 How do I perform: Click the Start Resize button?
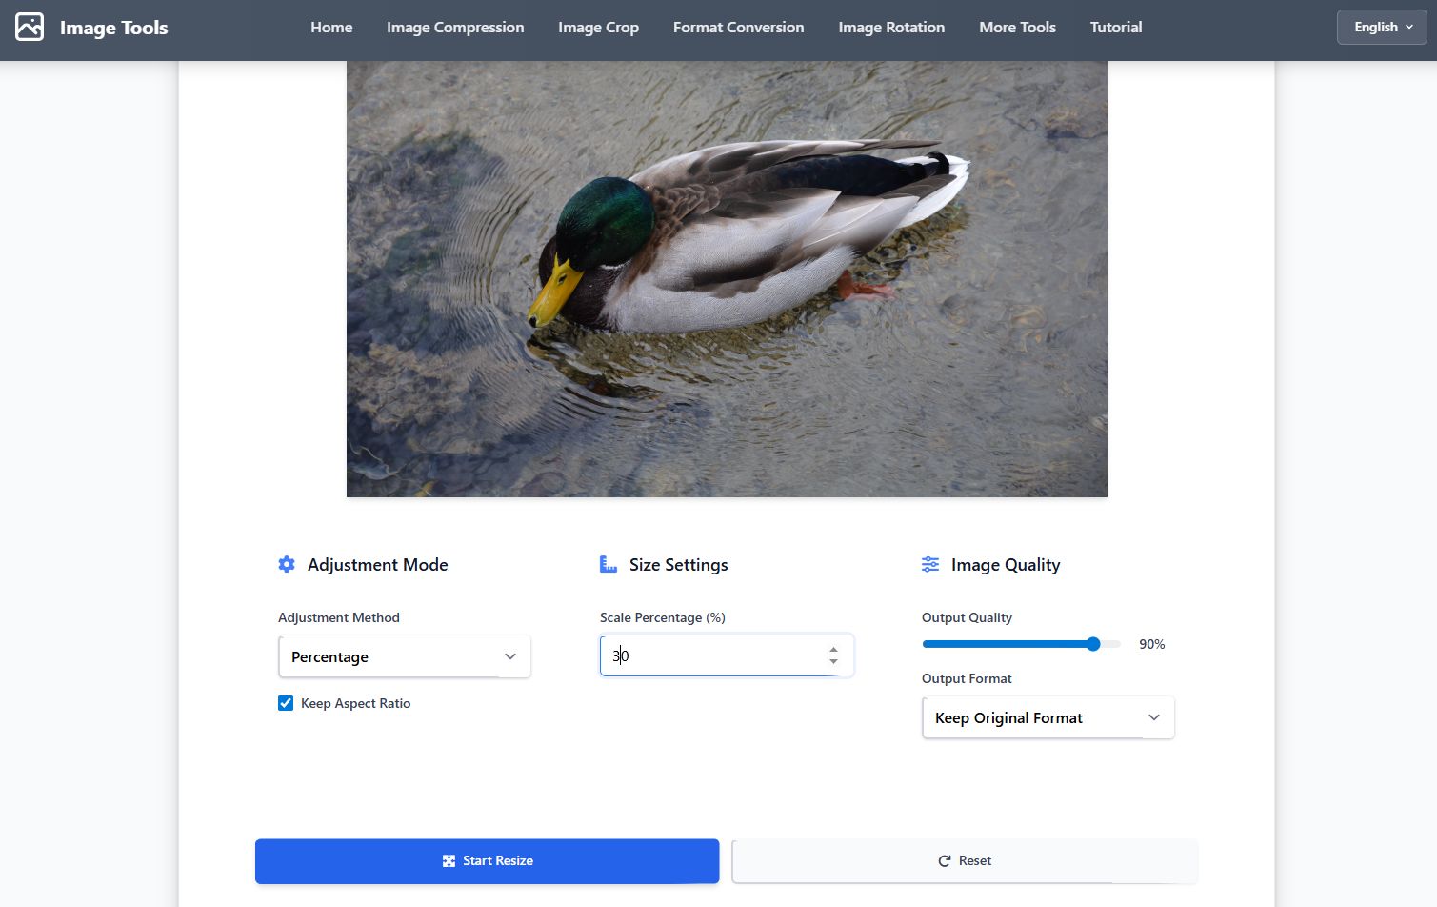487,860
